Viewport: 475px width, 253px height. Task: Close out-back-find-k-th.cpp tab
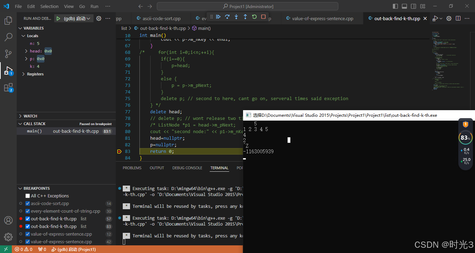click(425, 18)
